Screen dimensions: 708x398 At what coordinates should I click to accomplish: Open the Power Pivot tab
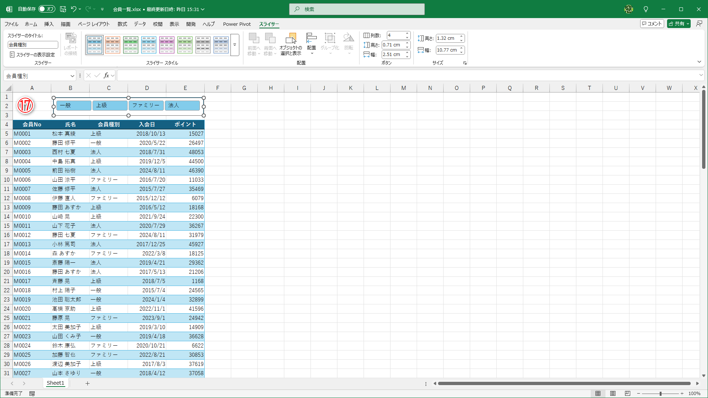[237, 24]
